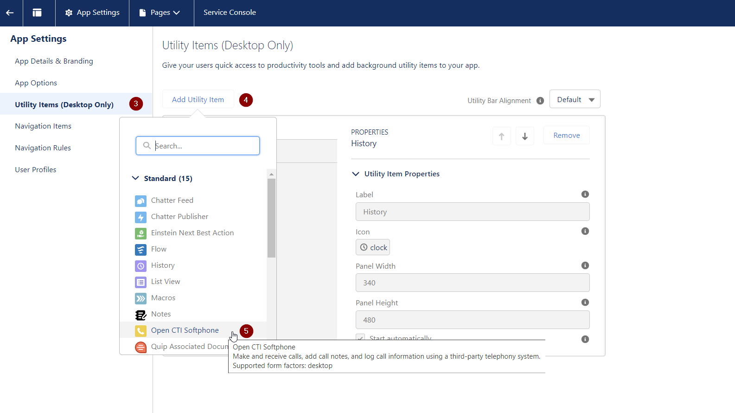Open User Profiles settings

click(35, 170)
